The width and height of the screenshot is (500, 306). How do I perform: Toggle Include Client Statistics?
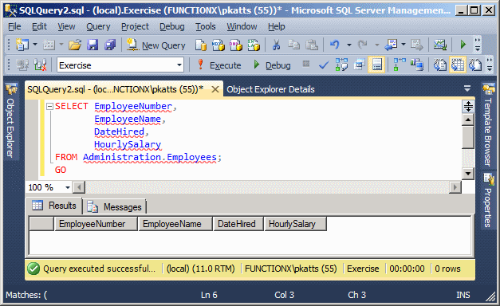pyautogui.click(x=417, y=65)
